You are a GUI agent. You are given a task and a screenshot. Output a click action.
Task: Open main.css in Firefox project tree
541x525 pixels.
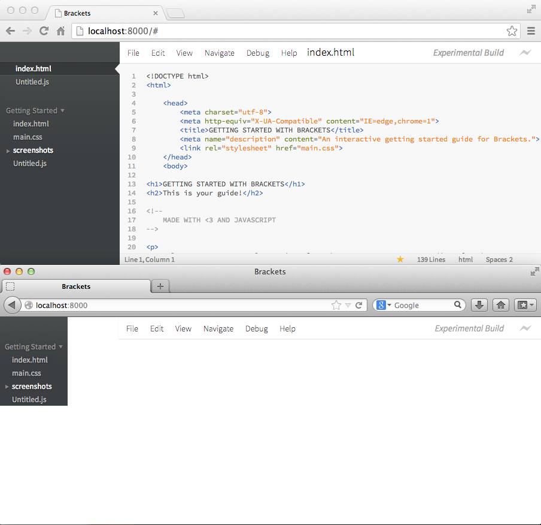pos(26,373)
